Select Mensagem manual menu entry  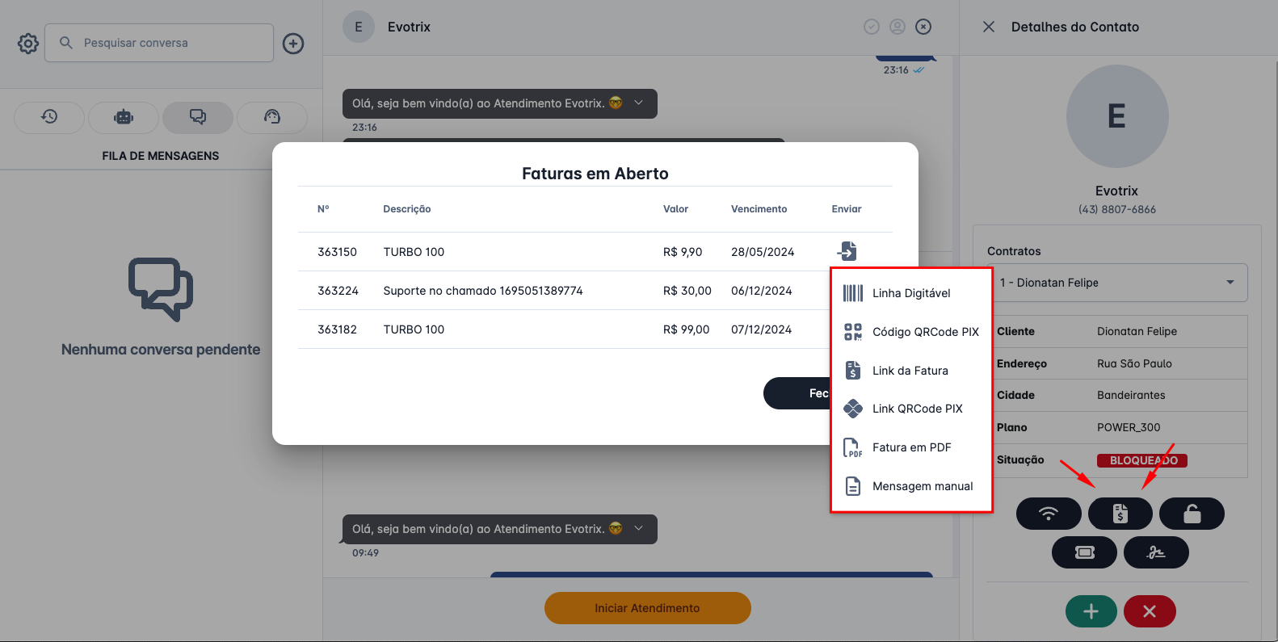[911, 486]
